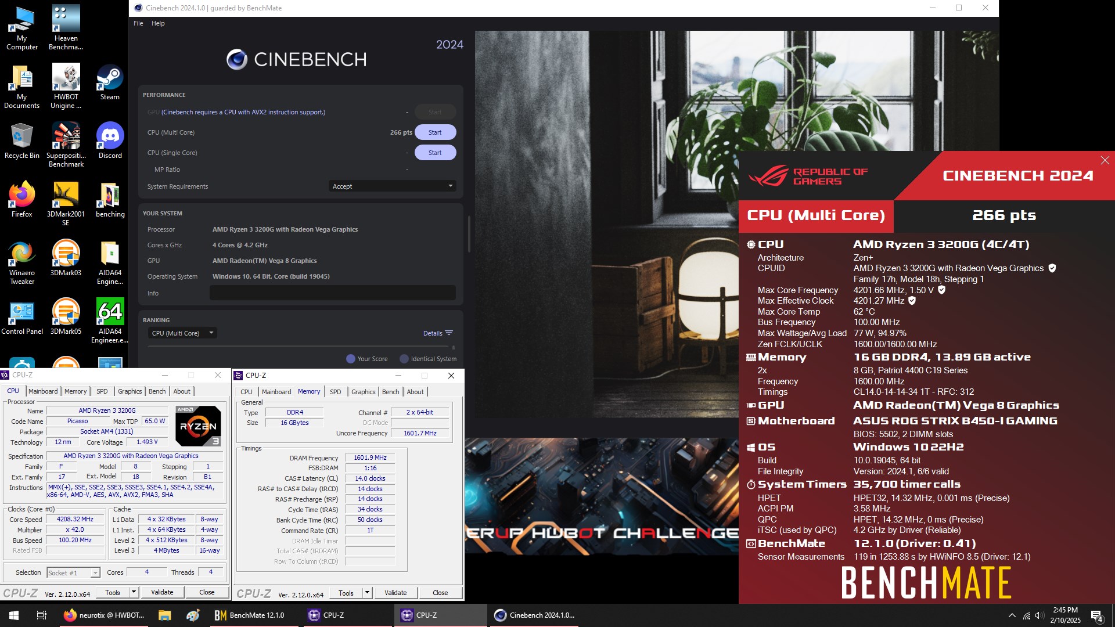The image size is (1115, 627).
Task: Switch to Memory tab in left CPU-Z
Action: click(75, 391)
